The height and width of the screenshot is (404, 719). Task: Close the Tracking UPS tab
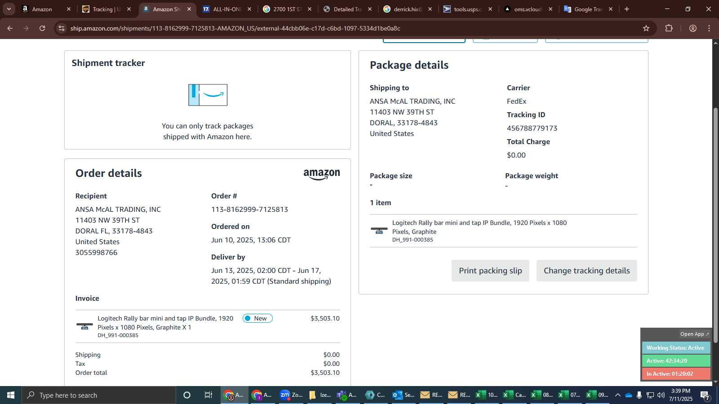coord(129,9)
